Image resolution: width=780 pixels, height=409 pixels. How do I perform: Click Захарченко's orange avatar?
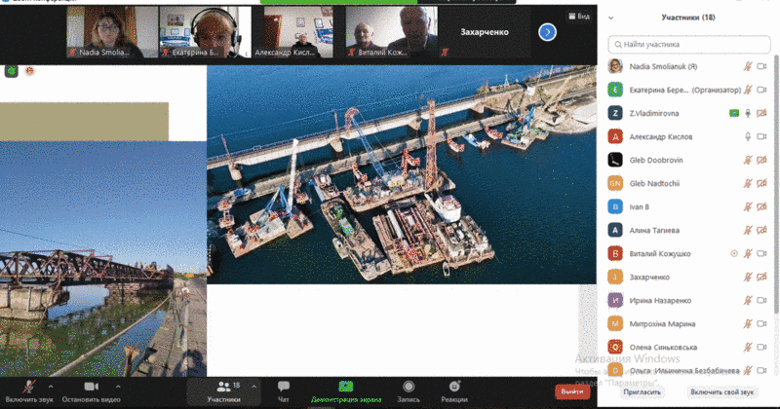pyautogui.click(x=615, y=277)
